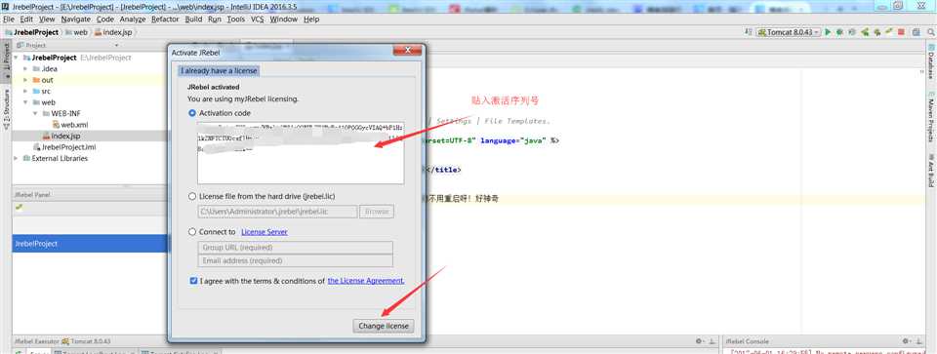This screenshot has height=354, width=937.
Task: Click the JRebel Panel green check icon
Action: pyautogui.click(x=20, y=207)
